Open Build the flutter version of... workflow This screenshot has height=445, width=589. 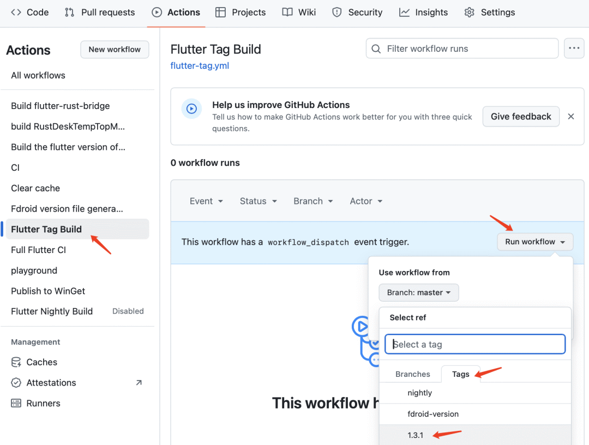click(77, 147)
